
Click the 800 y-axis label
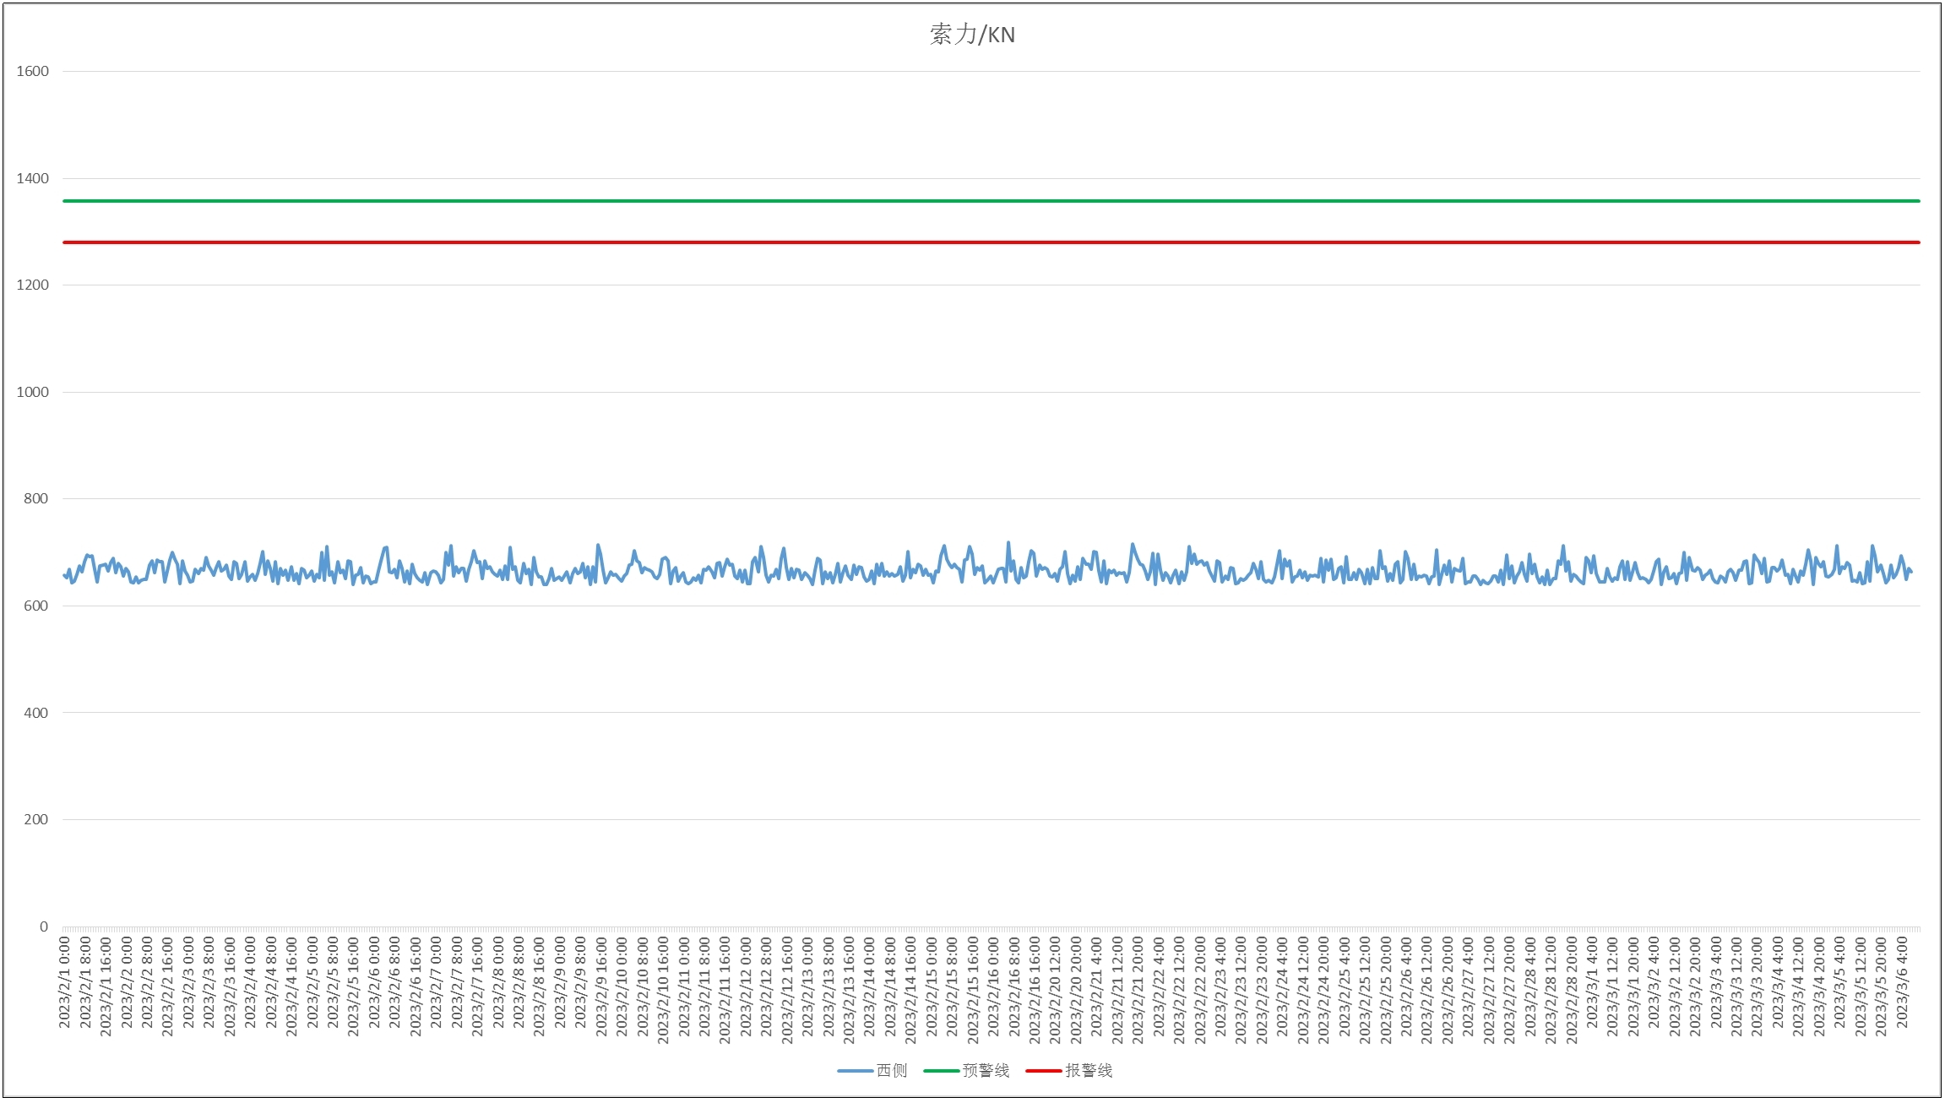point(36,499)
